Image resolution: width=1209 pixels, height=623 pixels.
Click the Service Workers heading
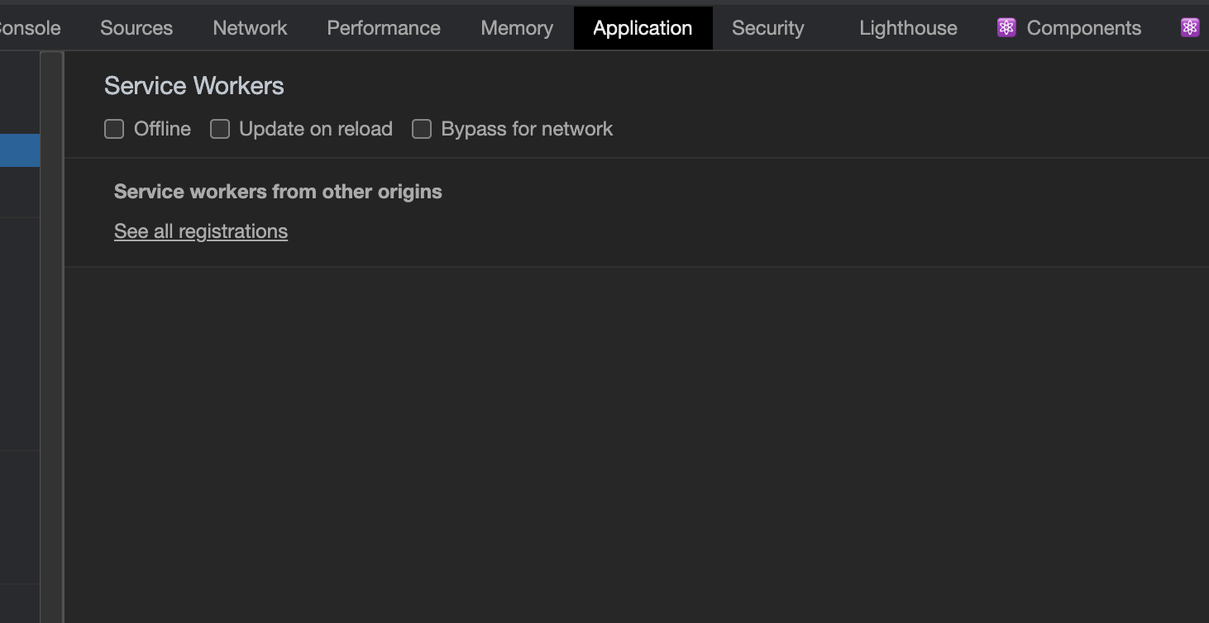tap(194, 86)
